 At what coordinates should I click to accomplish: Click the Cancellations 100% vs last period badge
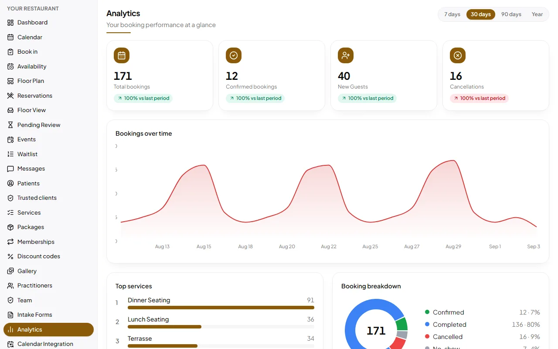coord(479,98)
